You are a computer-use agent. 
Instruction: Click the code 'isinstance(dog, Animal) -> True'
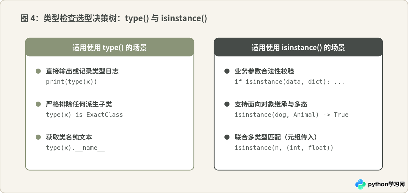point(292,115)
